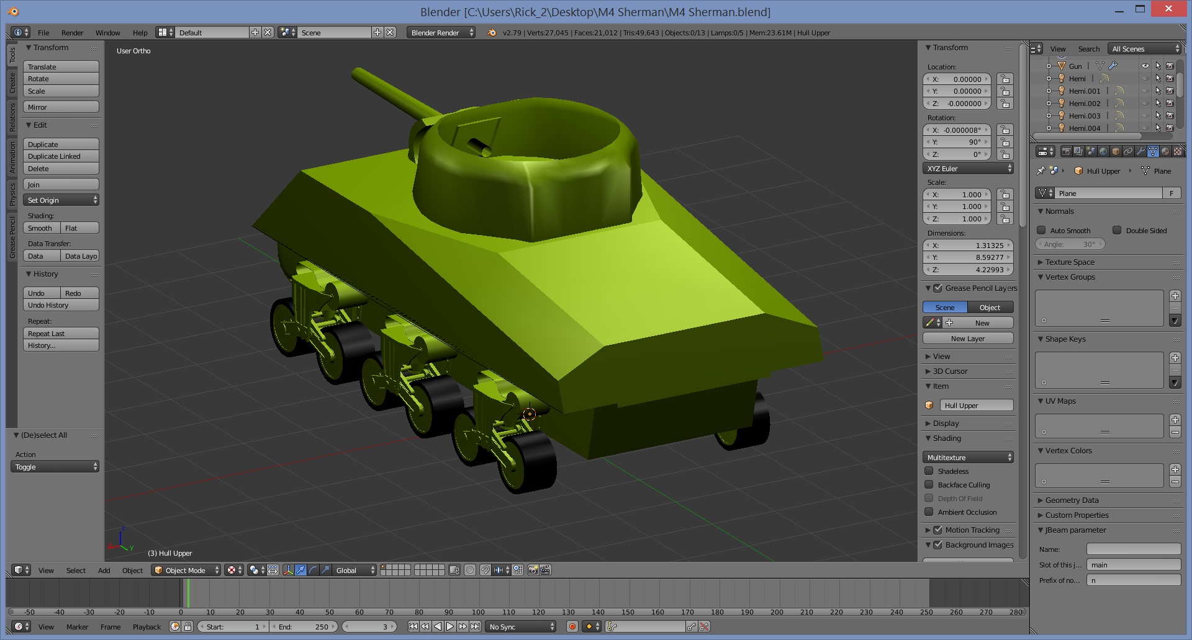Lock Location X with padlock icon
Image resolution: width=1192 pixels, height=640 pixels.
tap(1005, 79)
